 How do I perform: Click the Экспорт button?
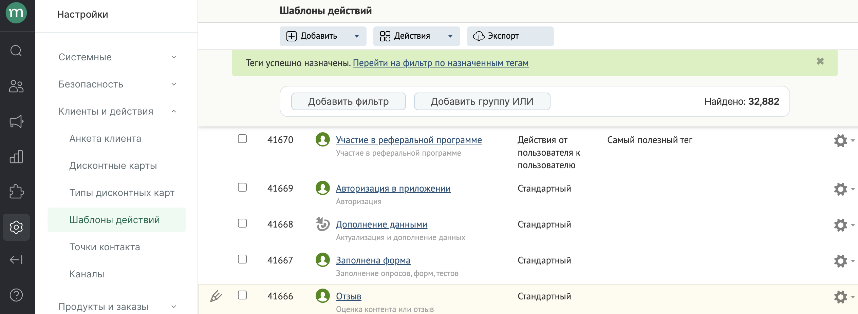click(510, 36)
